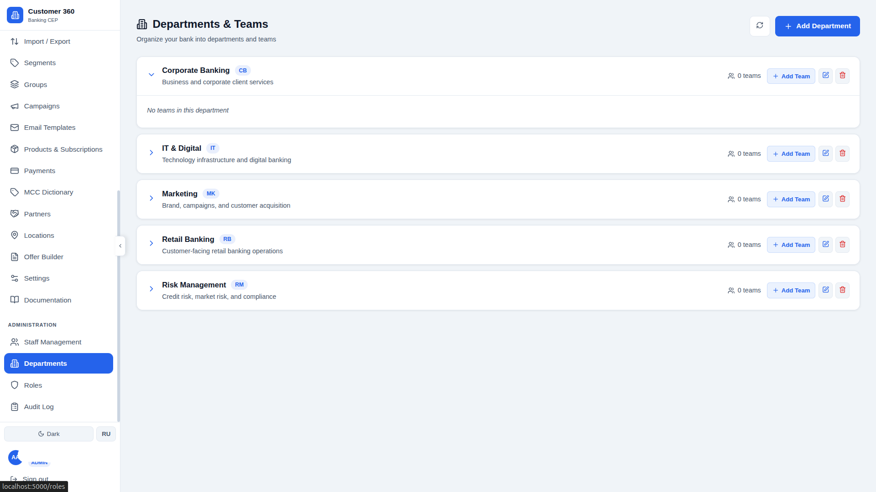Expand the Retail Banking department
876x492 pixels.
(x=151, y=243)
